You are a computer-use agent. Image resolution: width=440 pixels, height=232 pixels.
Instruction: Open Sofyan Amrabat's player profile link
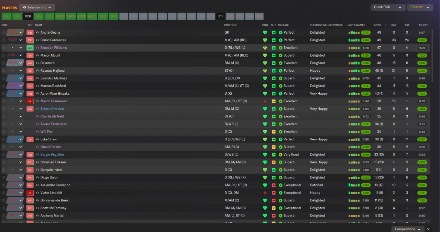[52, 109]
